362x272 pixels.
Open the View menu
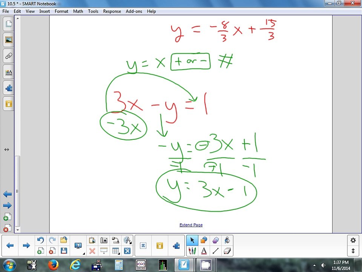pyautogui.click(x=30, y=11)
